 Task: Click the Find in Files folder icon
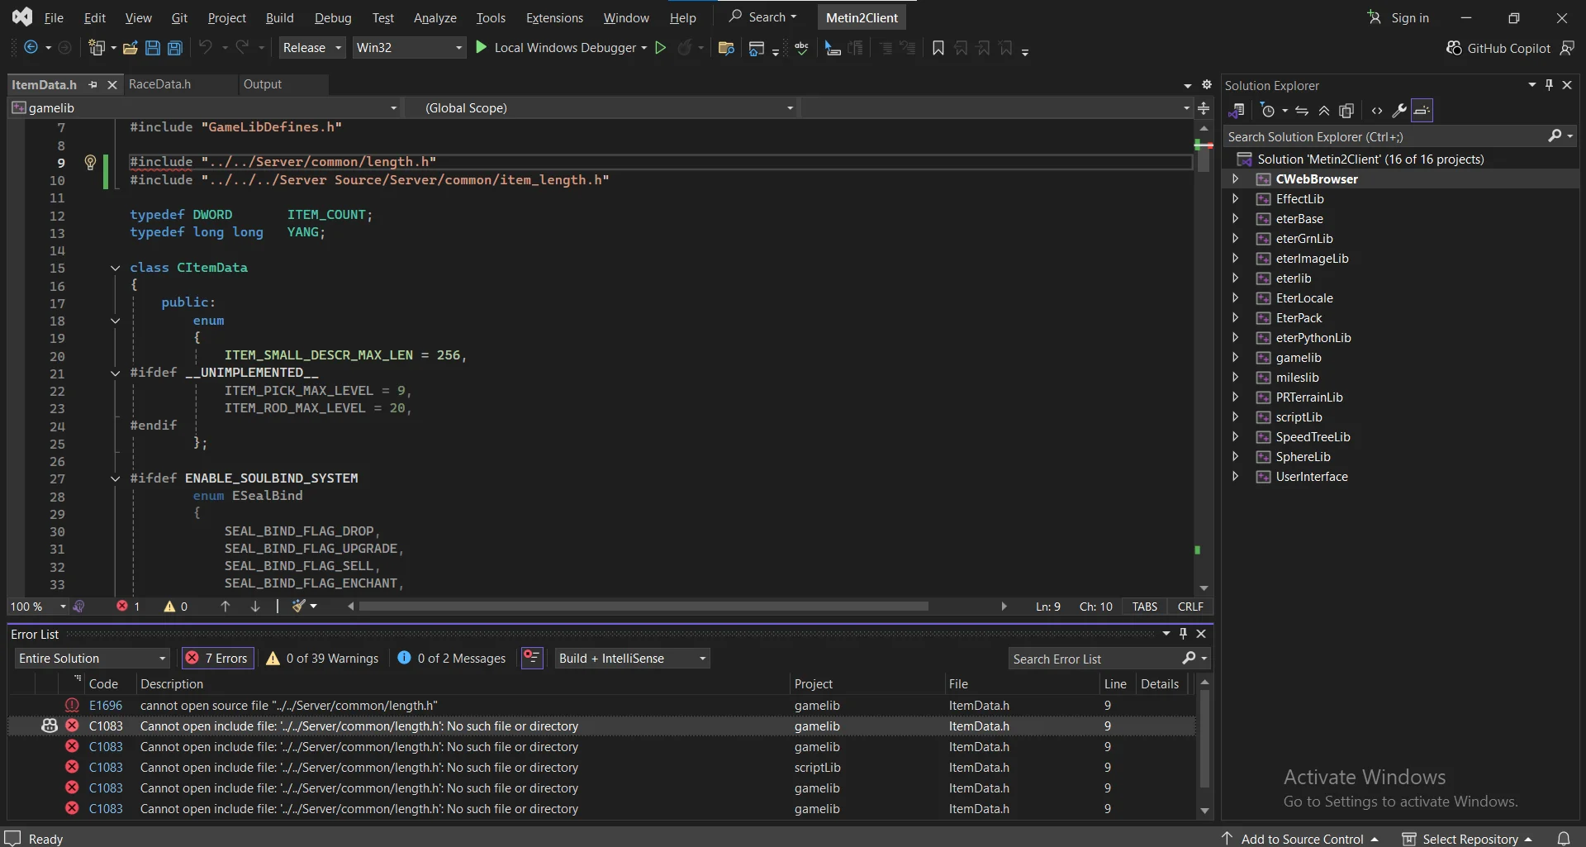727,48
